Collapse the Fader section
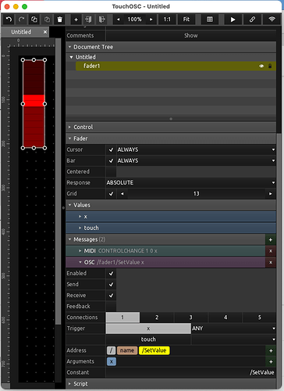 (x=69, y=138)
